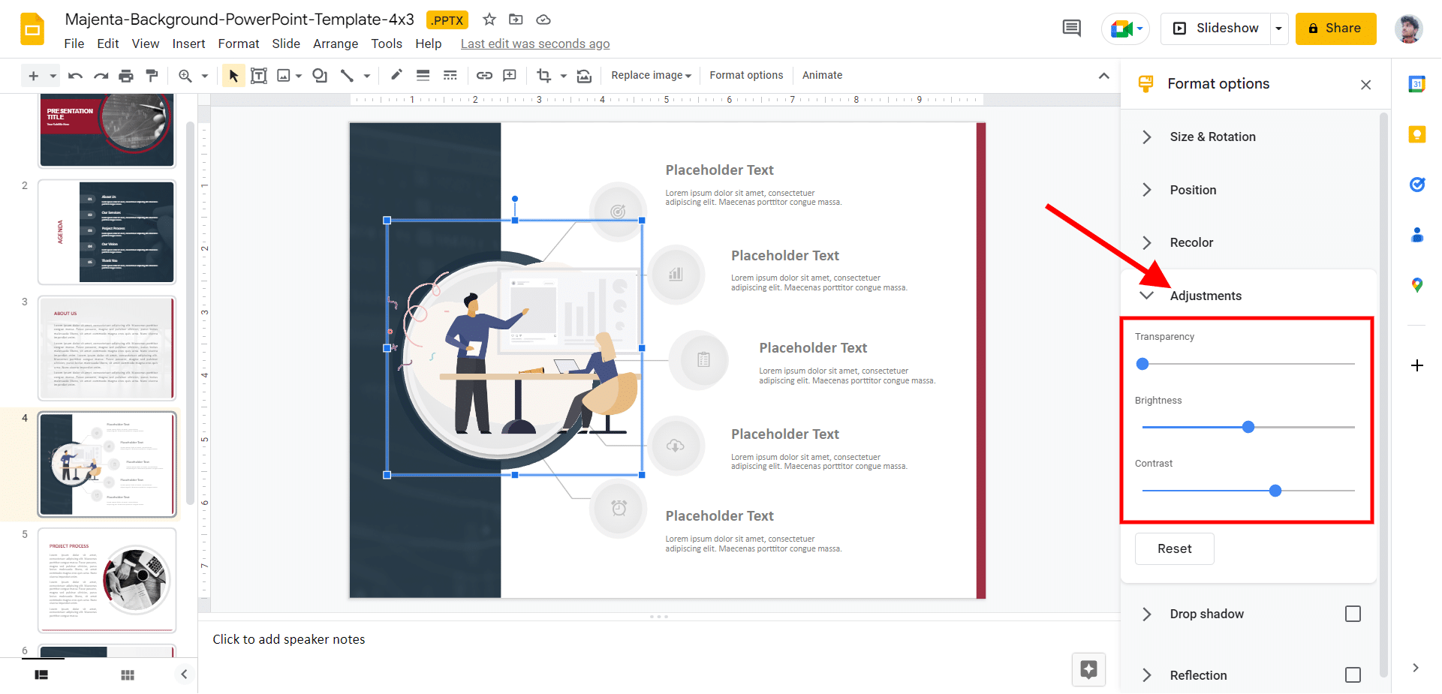Open the Format menu
This screenshot has height=694, width=1442.
[x=238, y=44]
